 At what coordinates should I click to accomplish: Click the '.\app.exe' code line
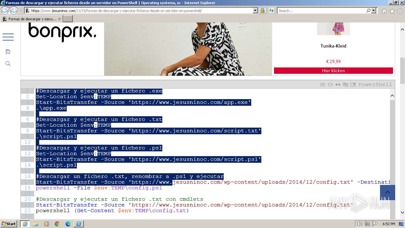(x=51, y=108)
